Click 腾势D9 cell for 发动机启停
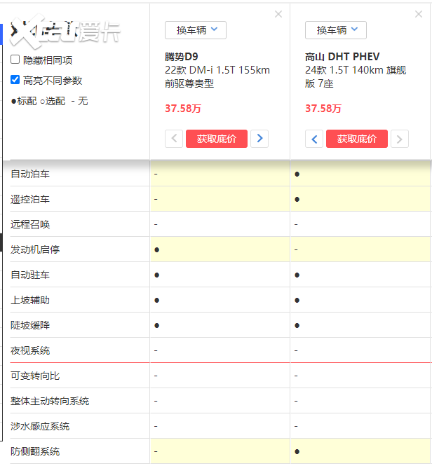 coord(220,249)
